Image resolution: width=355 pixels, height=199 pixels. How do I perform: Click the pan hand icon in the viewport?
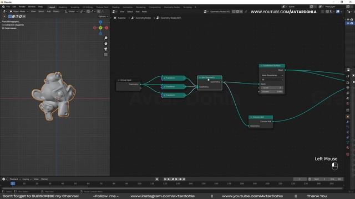coord(106,43)
